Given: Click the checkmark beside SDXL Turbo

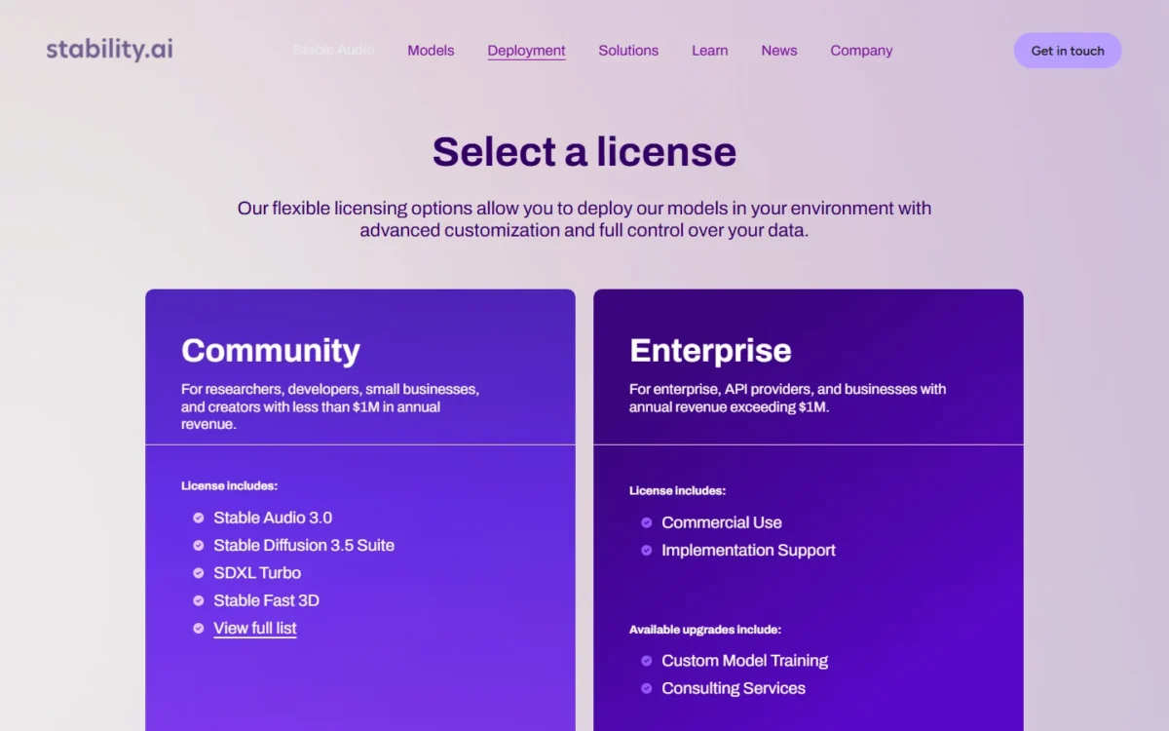Looking at the screenshot, I should [199, 573].
